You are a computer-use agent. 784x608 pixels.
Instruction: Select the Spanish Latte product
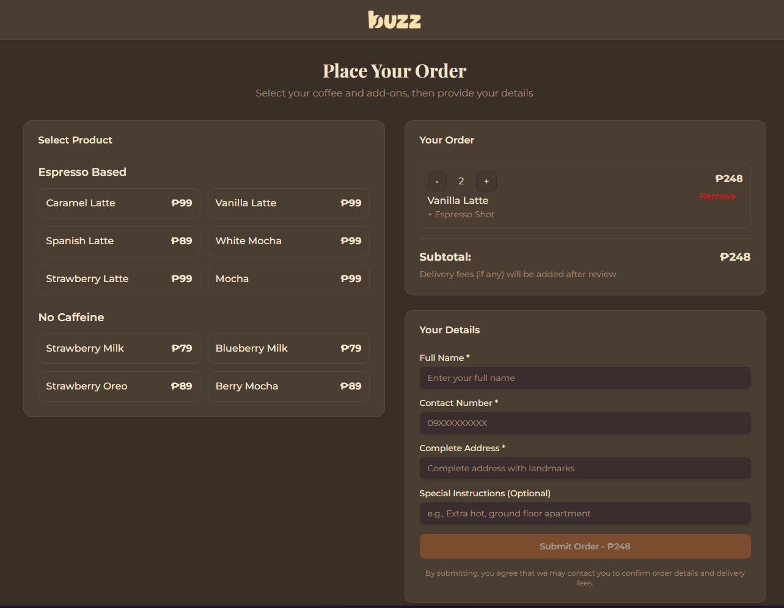click(119, 241)
